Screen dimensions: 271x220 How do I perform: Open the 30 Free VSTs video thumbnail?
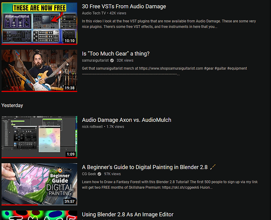(39, 23)
